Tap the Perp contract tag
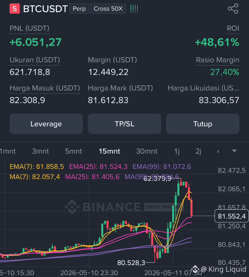 pyautogui.click(x=79, y=8)
